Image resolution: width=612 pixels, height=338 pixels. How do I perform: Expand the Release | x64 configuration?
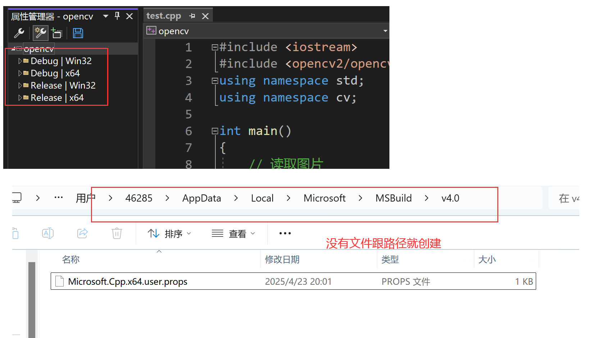20,98
